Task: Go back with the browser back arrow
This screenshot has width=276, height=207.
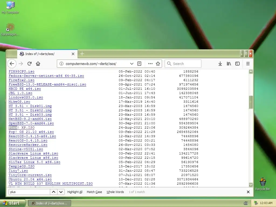Action: (12, 64)
